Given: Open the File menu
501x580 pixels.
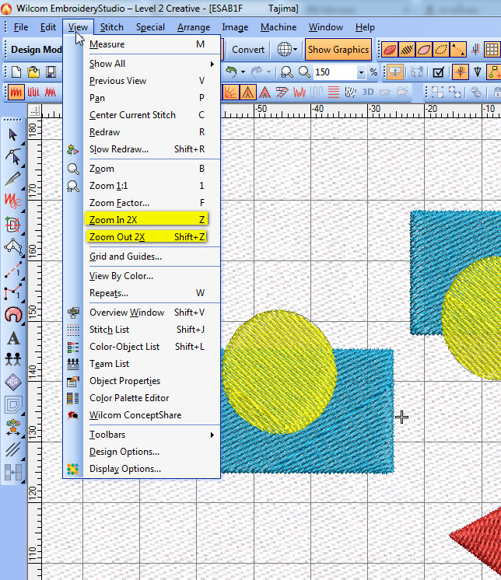Looking at the screenshot, I should (x=21, y=27).
